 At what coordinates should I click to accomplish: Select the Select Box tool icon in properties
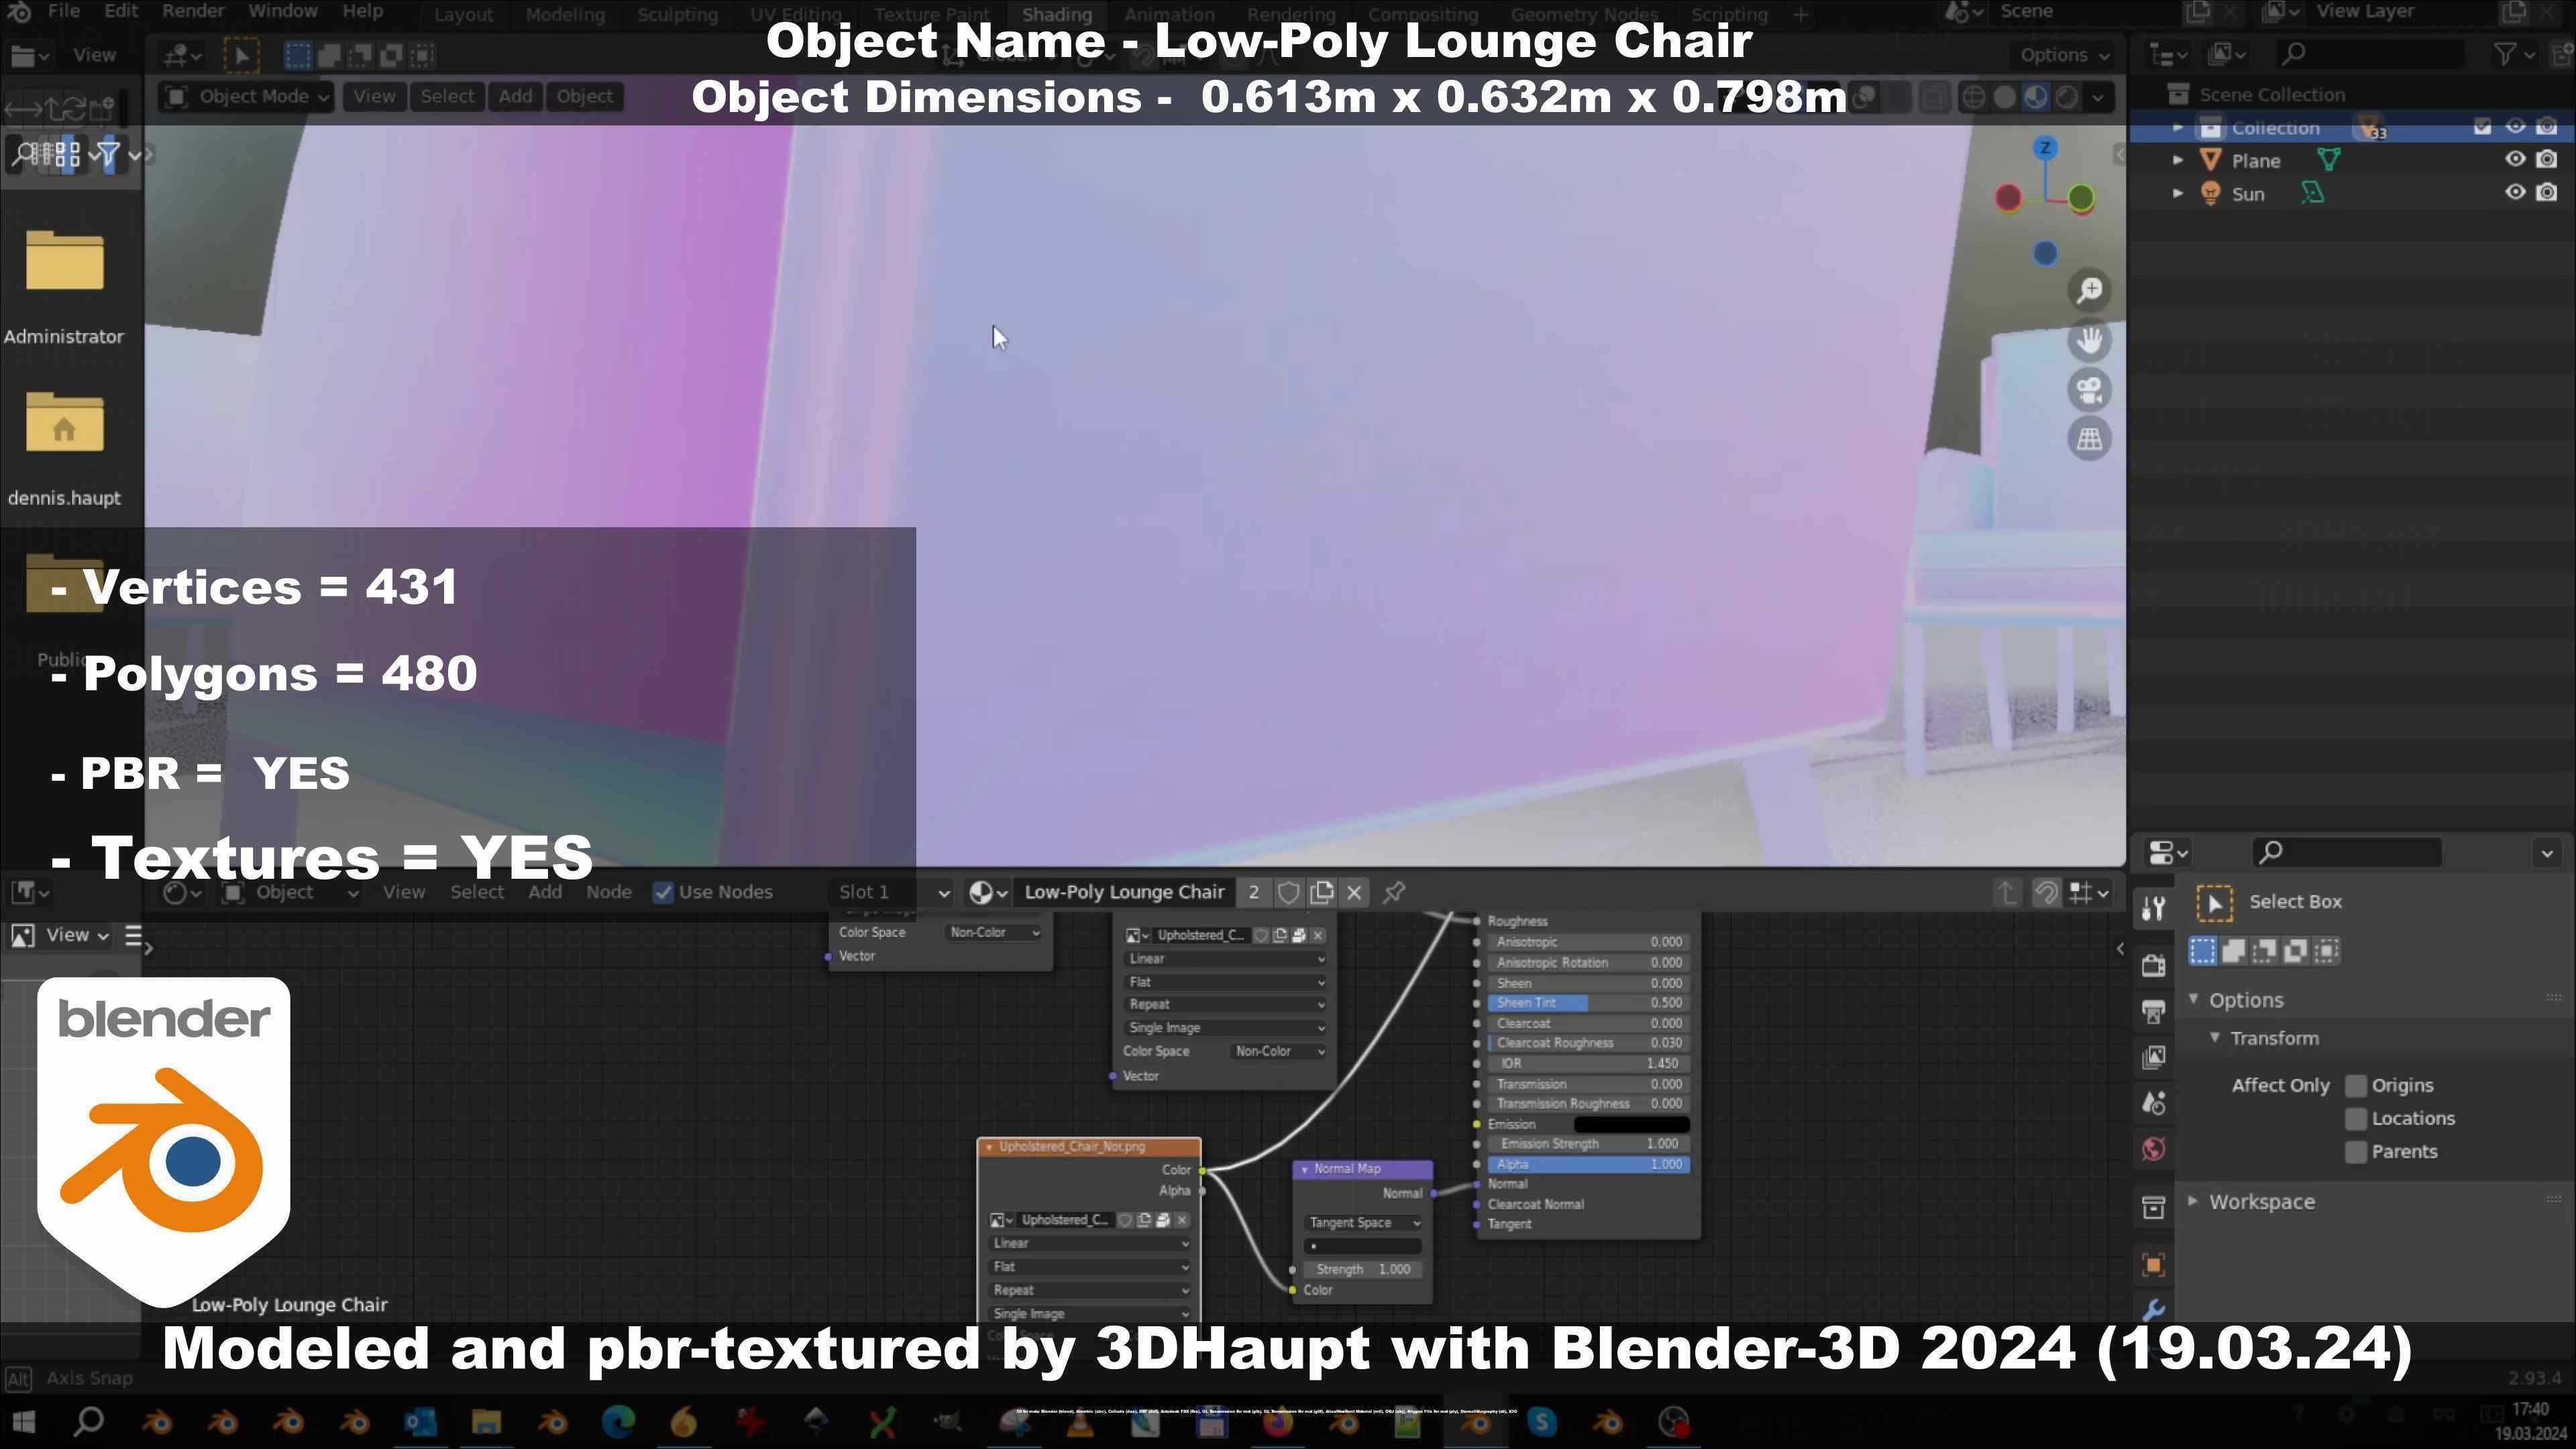coord(2214,903)
